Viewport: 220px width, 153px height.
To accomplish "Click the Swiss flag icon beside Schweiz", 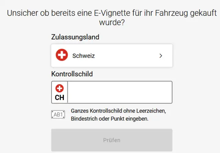I will (x=62, y=55).
